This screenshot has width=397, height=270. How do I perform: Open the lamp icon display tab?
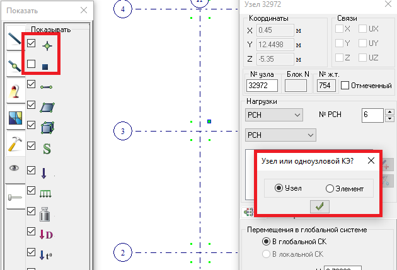(14, 92)
